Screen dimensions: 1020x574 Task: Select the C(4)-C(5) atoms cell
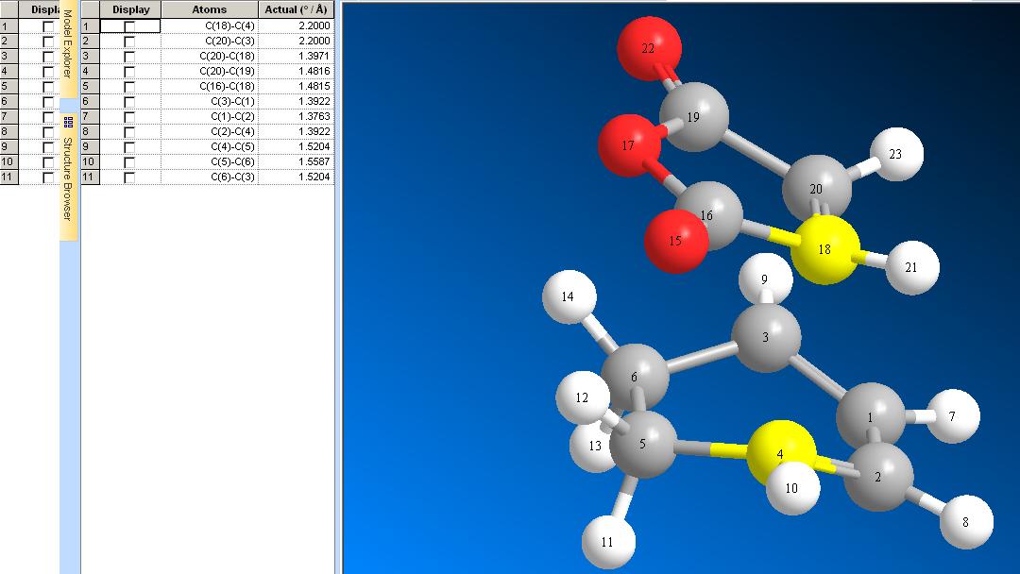tap(210, 146)
